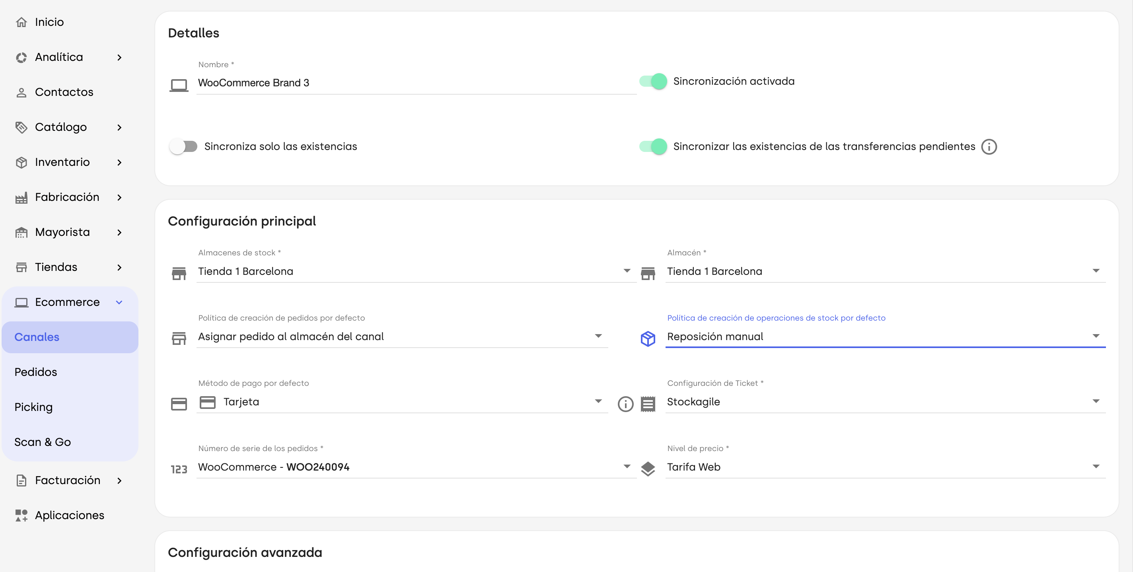The image size is (1133, 572).
Task: Expand the Analítica menu chevron
Action: [119, 57]
